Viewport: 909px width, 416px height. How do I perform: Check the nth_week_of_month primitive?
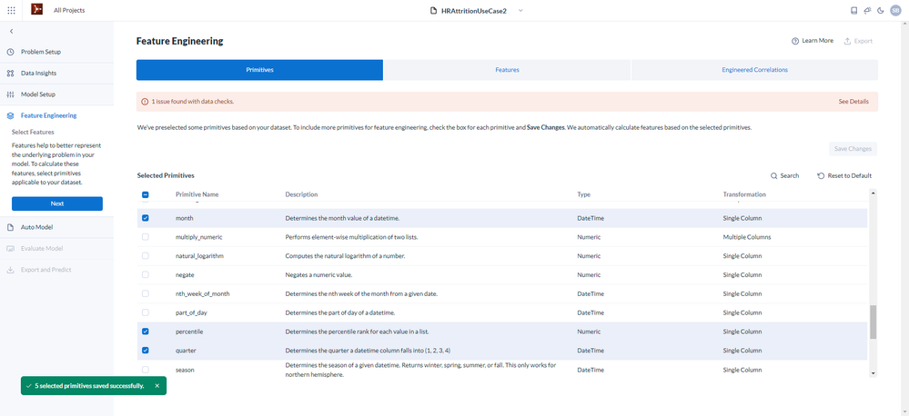tap(146, 294)
